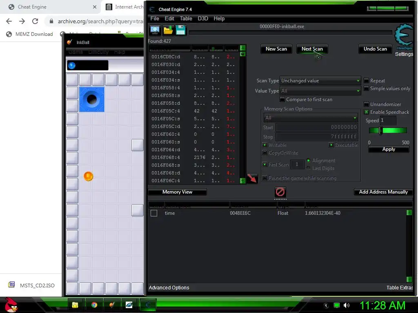
Task: Open the blue leaf taskbar application
Action: pos(129,305)
